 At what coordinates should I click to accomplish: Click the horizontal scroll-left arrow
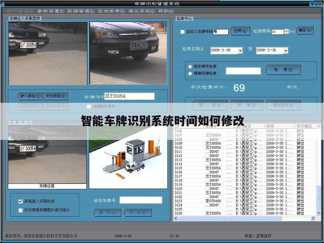(x=176, y=218)
